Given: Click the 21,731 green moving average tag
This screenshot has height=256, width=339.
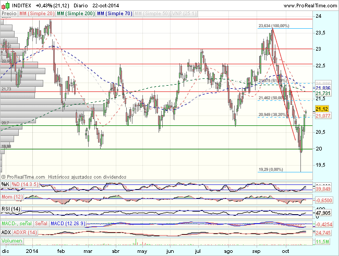Looking at the screenshot, I should [x=323, y=94].
